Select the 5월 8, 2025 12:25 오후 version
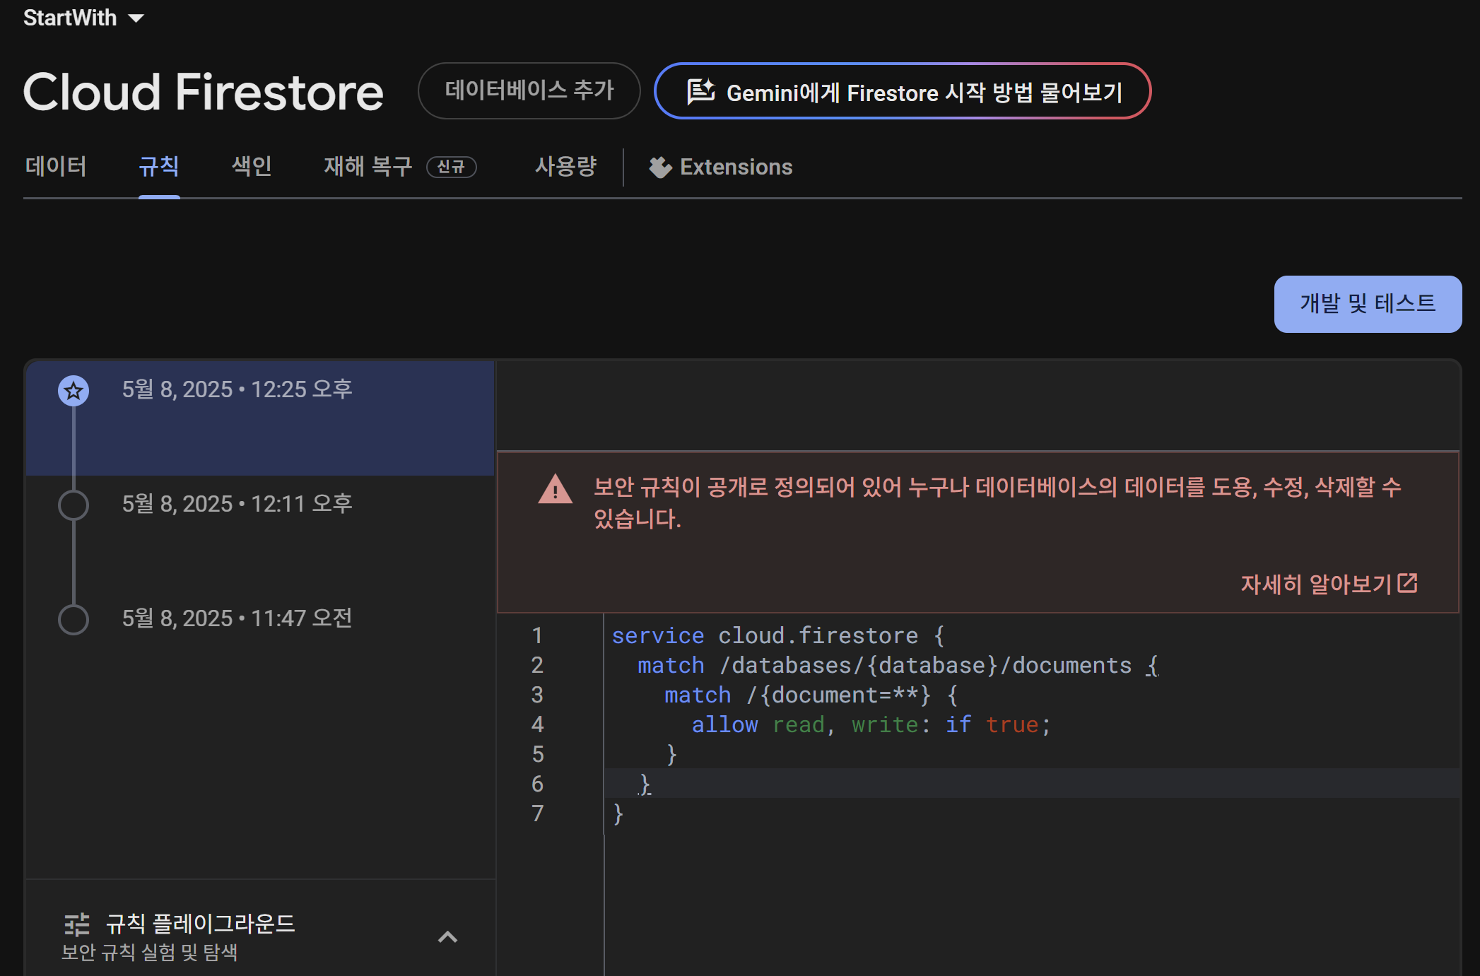Screen dimensions: 1480x976 point(237,389)
